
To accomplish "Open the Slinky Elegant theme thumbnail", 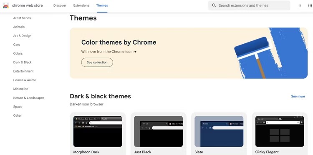I will point(280,132).
